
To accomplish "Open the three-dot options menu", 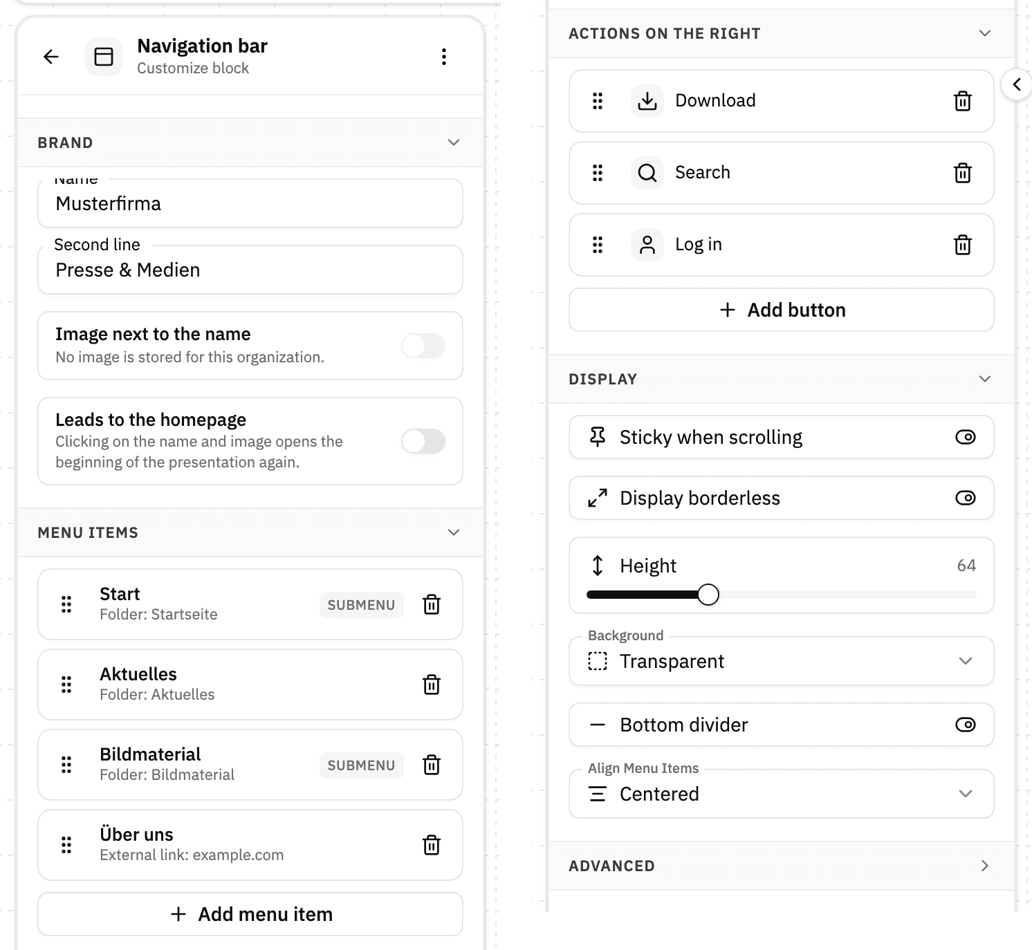I will point(444,57).
